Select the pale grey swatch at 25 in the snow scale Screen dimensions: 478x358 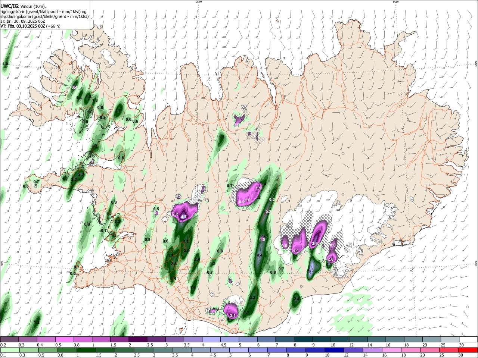tap(449, 340)
